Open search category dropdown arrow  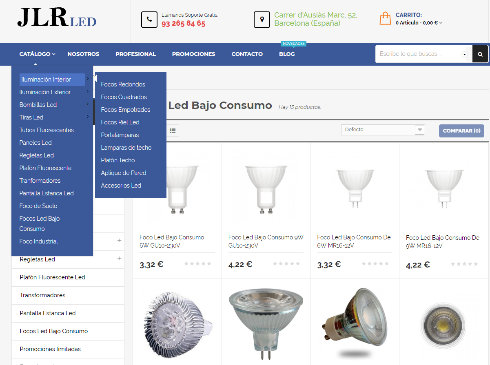tap(465, 54)
